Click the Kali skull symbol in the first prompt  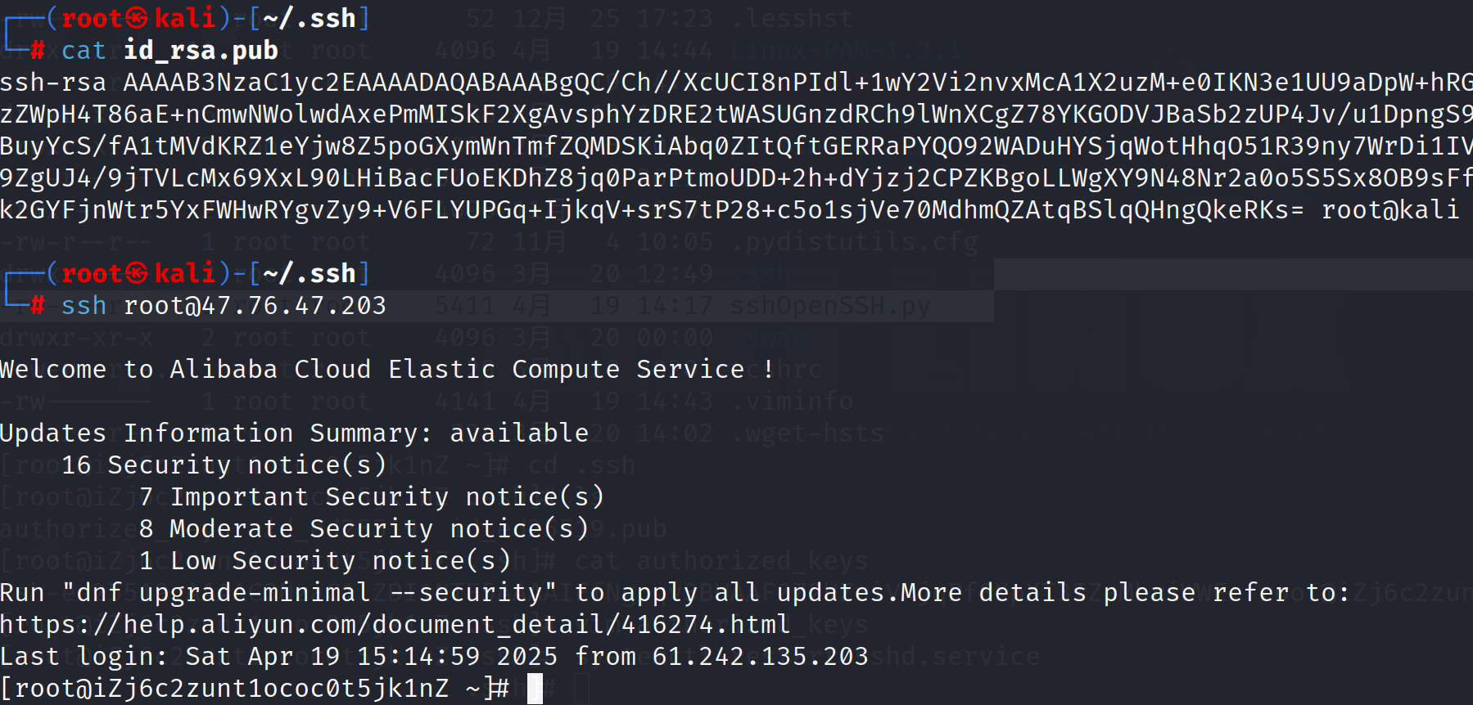[138, 18]
